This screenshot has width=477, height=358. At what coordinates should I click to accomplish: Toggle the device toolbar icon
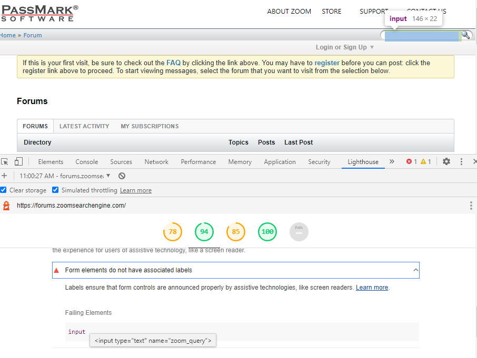pyautogui.click(x=18, y=161)
